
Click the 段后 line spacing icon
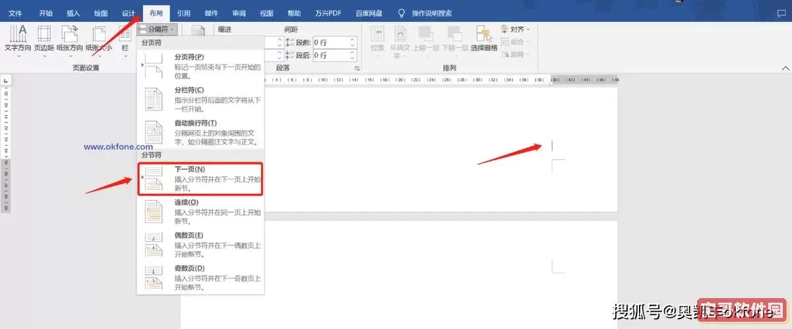click(290, 55)
